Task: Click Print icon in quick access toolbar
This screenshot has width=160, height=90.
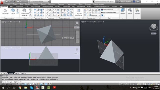Action: click(x=18, y=1)
